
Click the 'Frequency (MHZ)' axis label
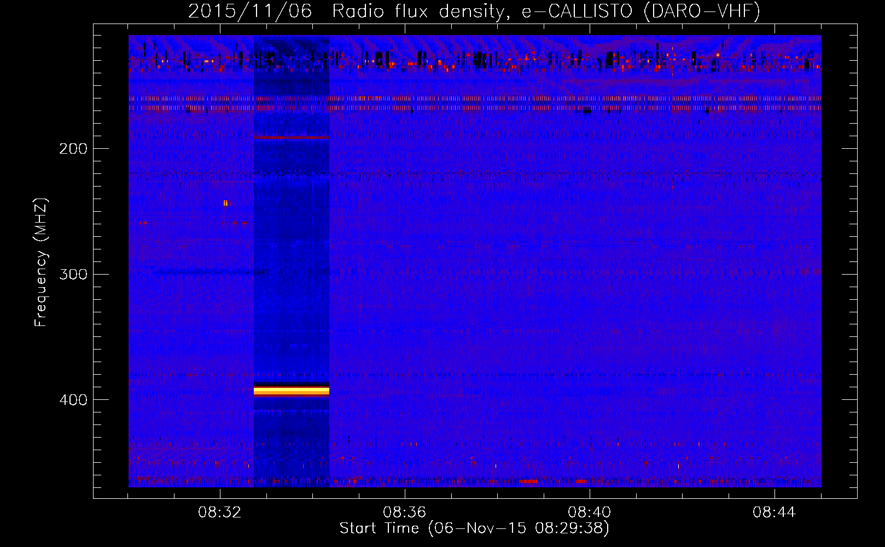(x=41, y=263)
